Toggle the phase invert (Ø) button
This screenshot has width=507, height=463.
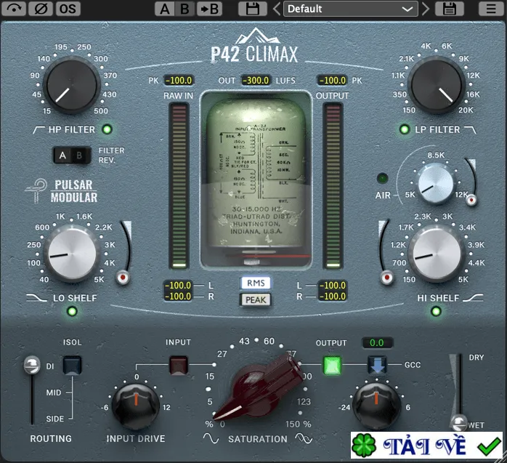(x=41, y=9)
